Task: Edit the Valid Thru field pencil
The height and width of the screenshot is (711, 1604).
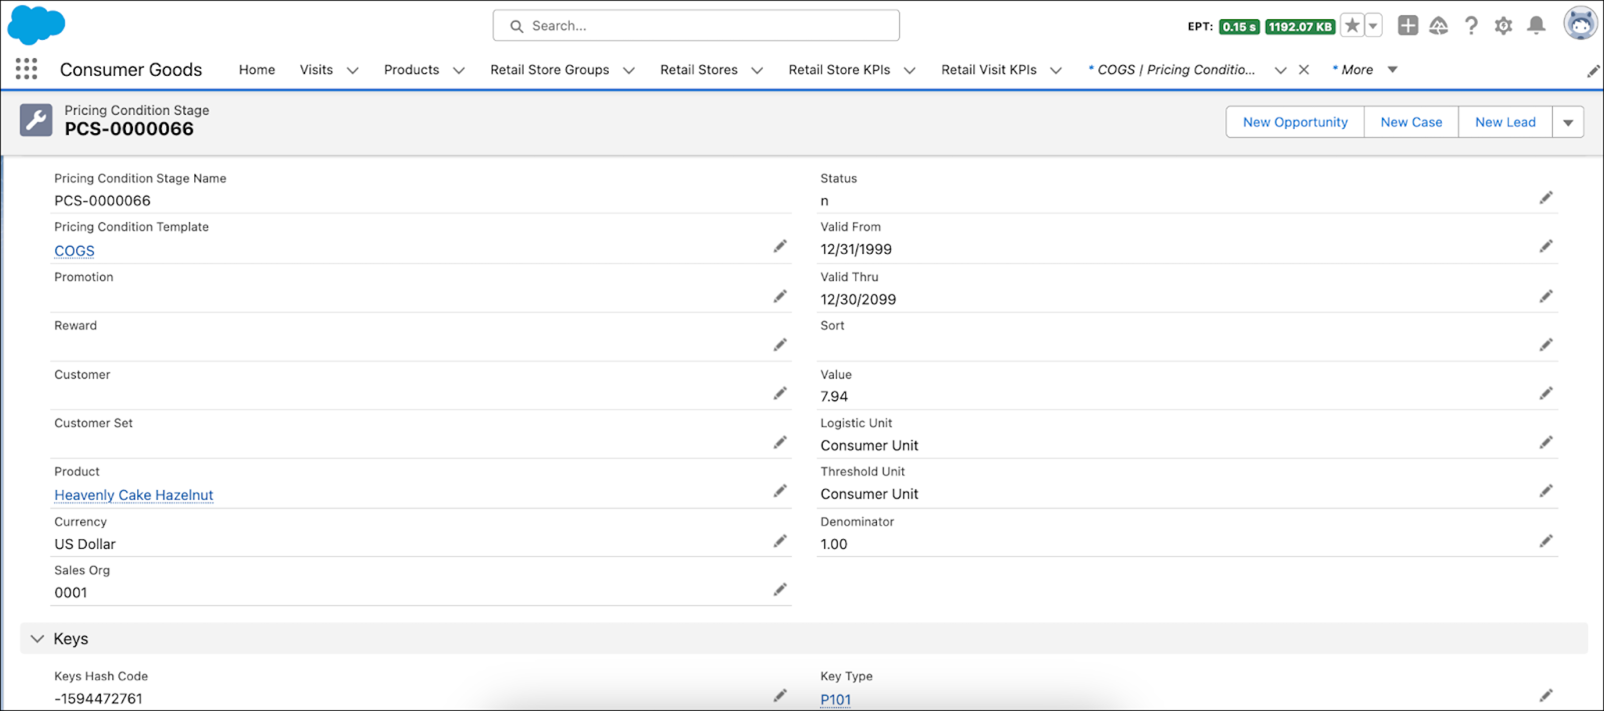Action: (1546, 296)
